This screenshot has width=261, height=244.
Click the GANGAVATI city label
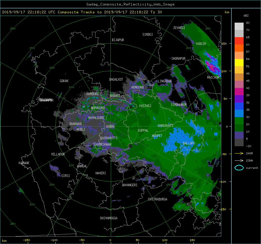166,126
